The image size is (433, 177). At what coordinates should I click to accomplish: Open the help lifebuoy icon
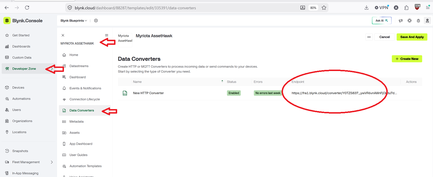tap(410, 21)
